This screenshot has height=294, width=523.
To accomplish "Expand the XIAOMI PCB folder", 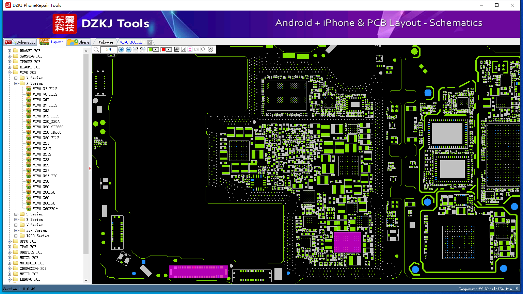I will click(10, 67).
